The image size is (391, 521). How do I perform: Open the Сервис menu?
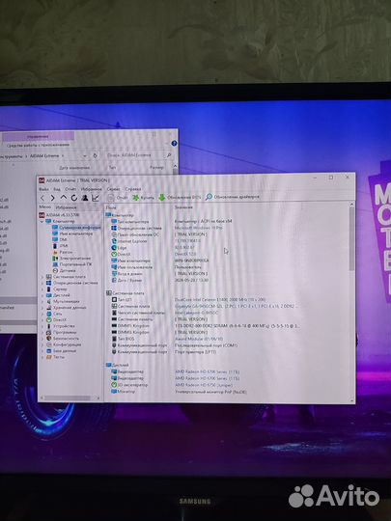(113, 189)
